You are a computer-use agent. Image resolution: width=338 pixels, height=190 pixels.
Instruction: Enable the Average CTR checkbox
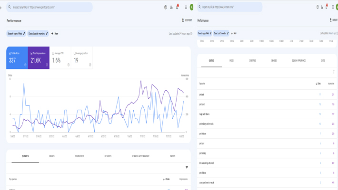click(x=53, y=53)
